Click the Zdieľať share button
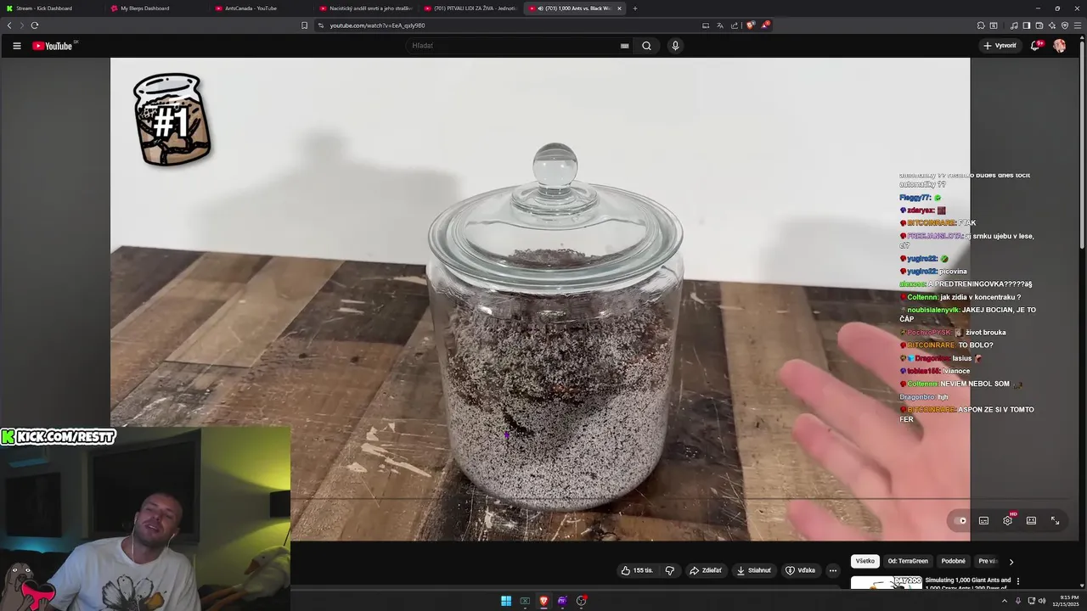Image resolution: width=1087 pixels, height=611 pixels. pos(706,570)
